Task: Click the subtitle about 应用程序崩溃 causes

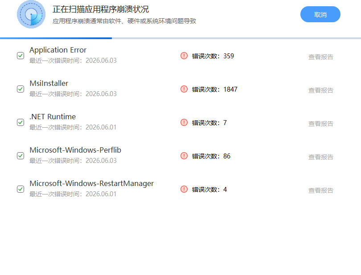Action: [x=124, y=21]
